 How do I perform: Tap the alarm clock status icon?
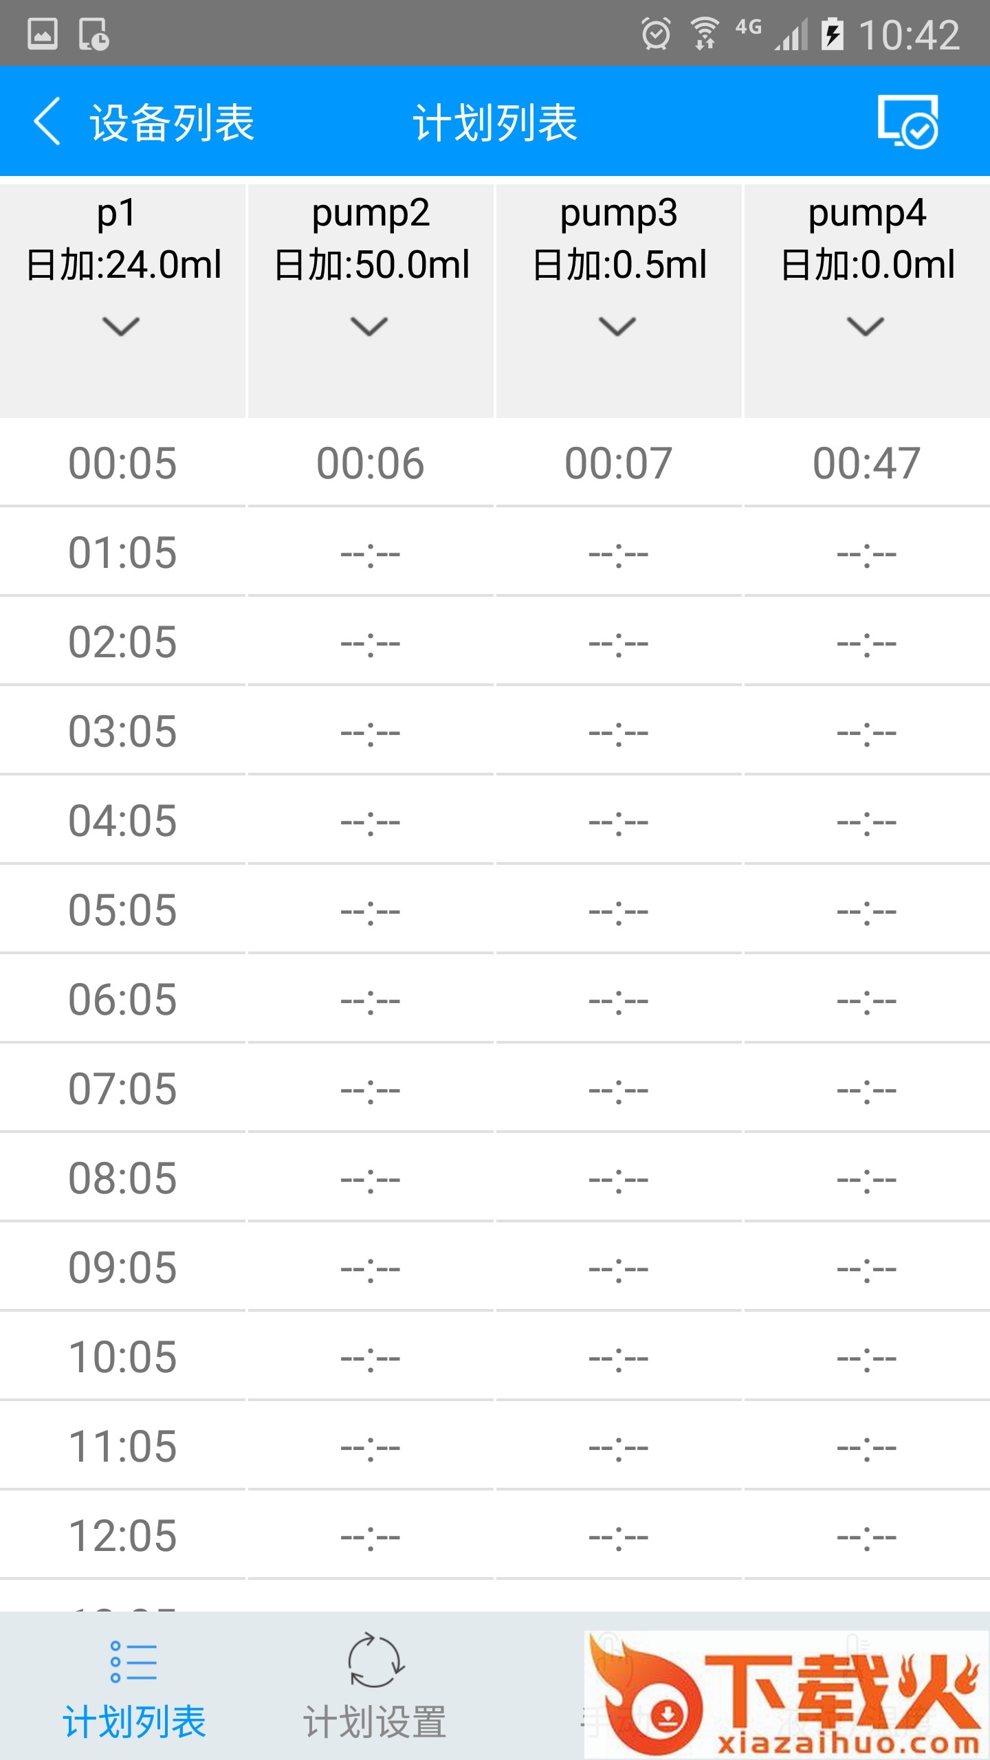tap(655, 34)
